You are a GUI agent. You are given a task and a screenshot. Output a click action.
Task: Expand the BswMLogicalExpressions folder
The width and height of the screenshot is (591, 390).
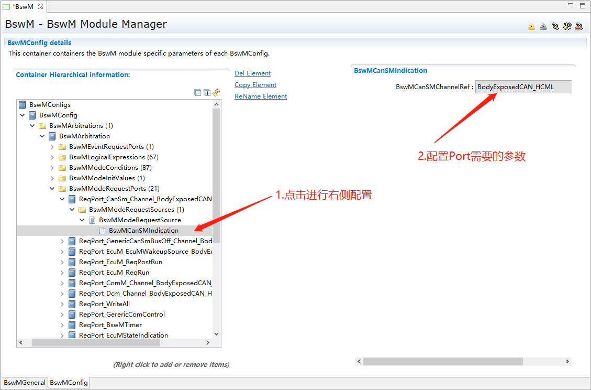pyautogui.click(x=52, y=157)
